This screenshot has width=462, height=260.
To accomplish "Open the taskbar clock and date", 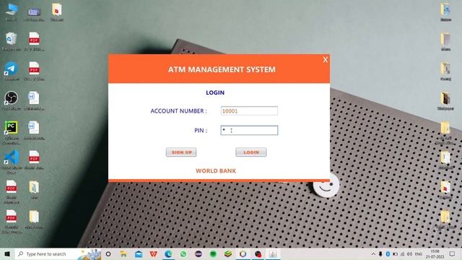I will click(x=435, y=253).
